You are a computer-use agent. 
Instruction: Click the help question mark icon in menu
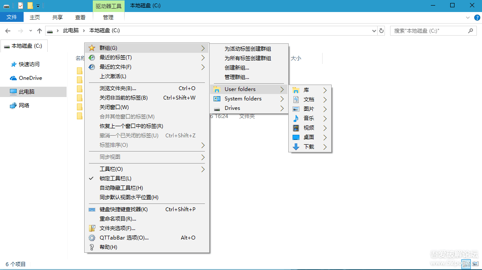pyautogui.click(x=92, y=247)
